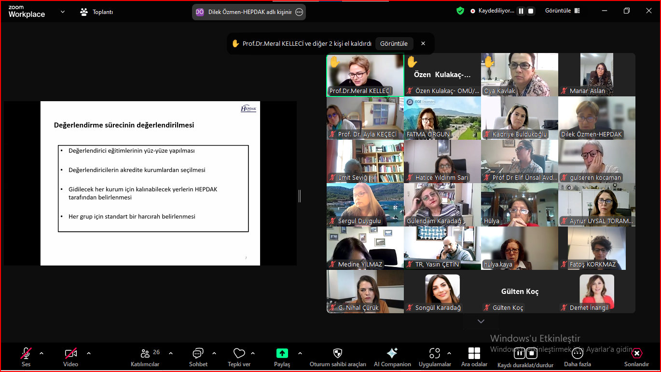Open Oturum sahibi araçları host tools
Image resolution: width=661 pixels, height=372 pixels.
point(338,357)
